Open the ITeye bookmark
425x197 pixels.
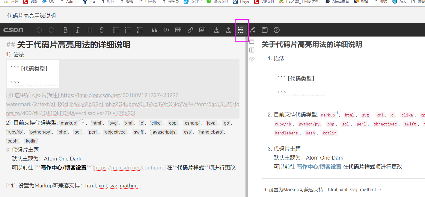(x=241, y=2)
